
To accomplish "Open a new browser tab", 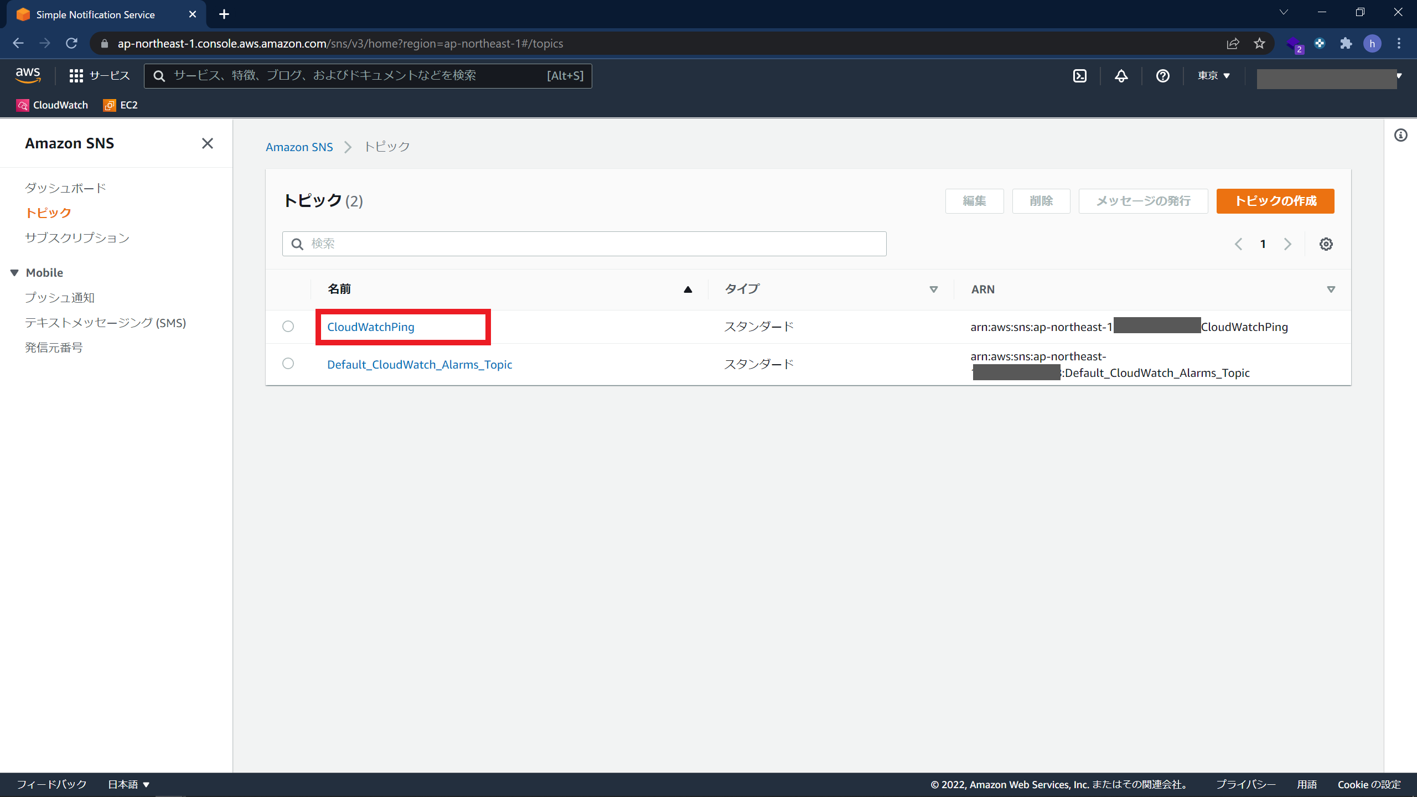I will click(224, 14).
